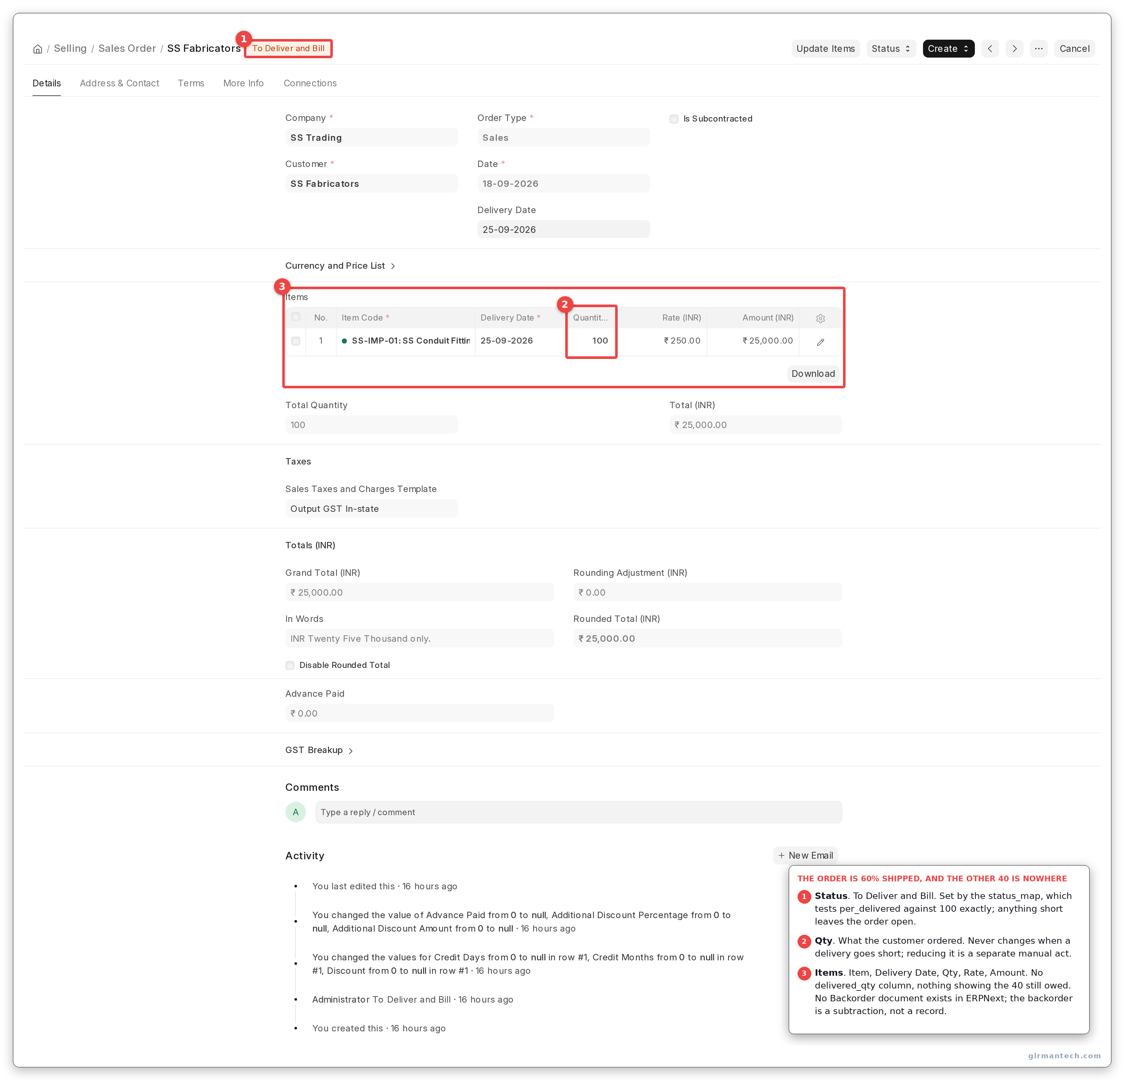Click the Type a reply / comment box
The image size is (1124, 1080).
tap(579, 812)
